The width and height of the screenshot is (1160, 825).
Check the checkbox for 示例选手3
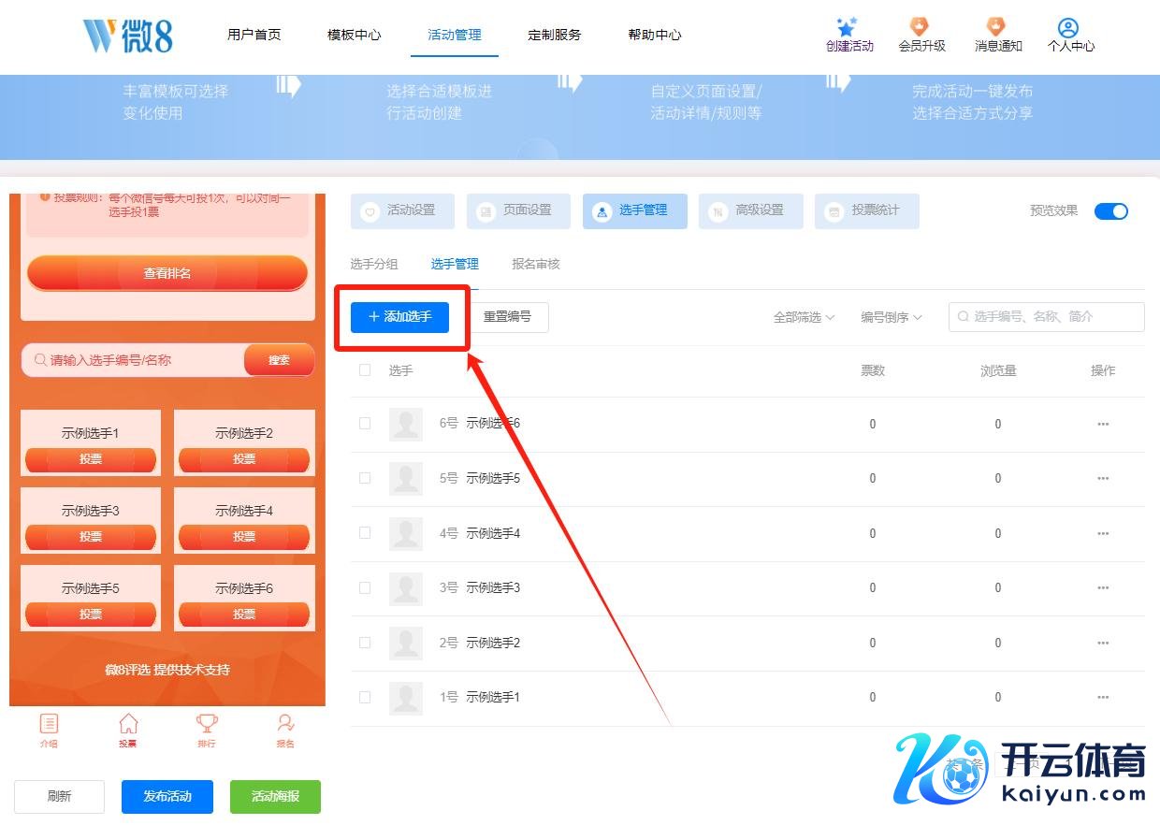point(365,587)
